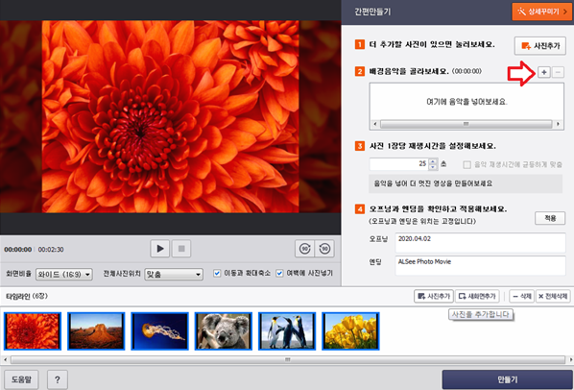Click the seconds-per-photo input field
Image resolution: width=574 pixels, height=390 pixels.
398,163
